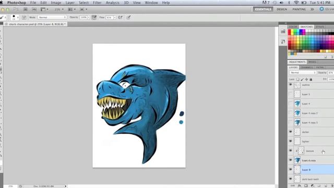Viewport: 334px width, 188px height.
Task: Open status bar document info arrow
Action: click(66, 186)
